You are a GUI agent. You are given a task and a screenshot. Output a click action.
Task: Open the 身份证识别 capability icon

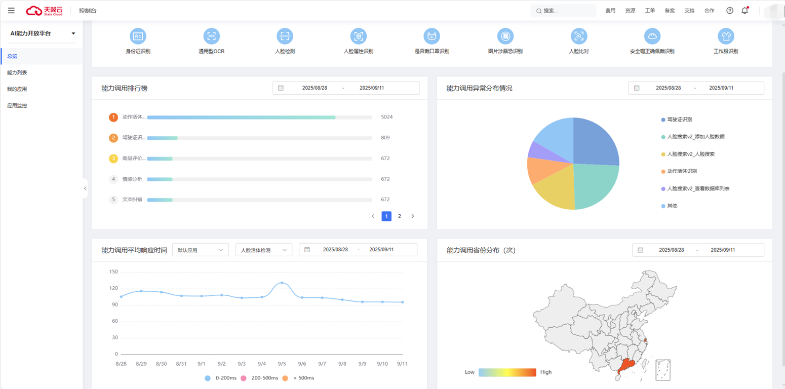[x=138, y=36]
